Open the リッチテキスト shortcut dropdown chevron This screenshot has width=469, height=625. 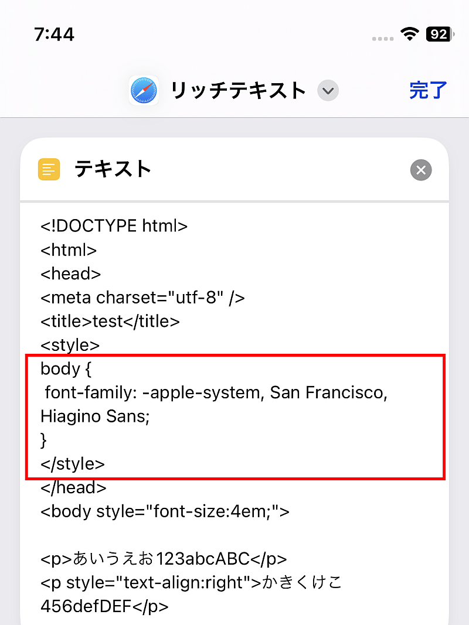328,90
